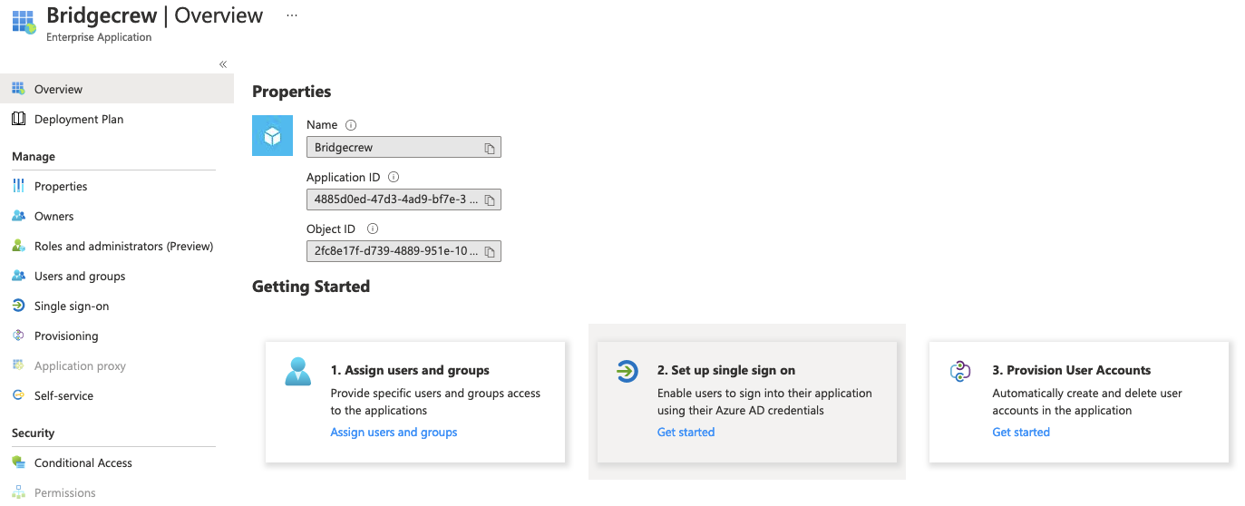Click the Conditional Access icon
Image resolution: width=1245 pixels, height=506 pixels.
18,462
